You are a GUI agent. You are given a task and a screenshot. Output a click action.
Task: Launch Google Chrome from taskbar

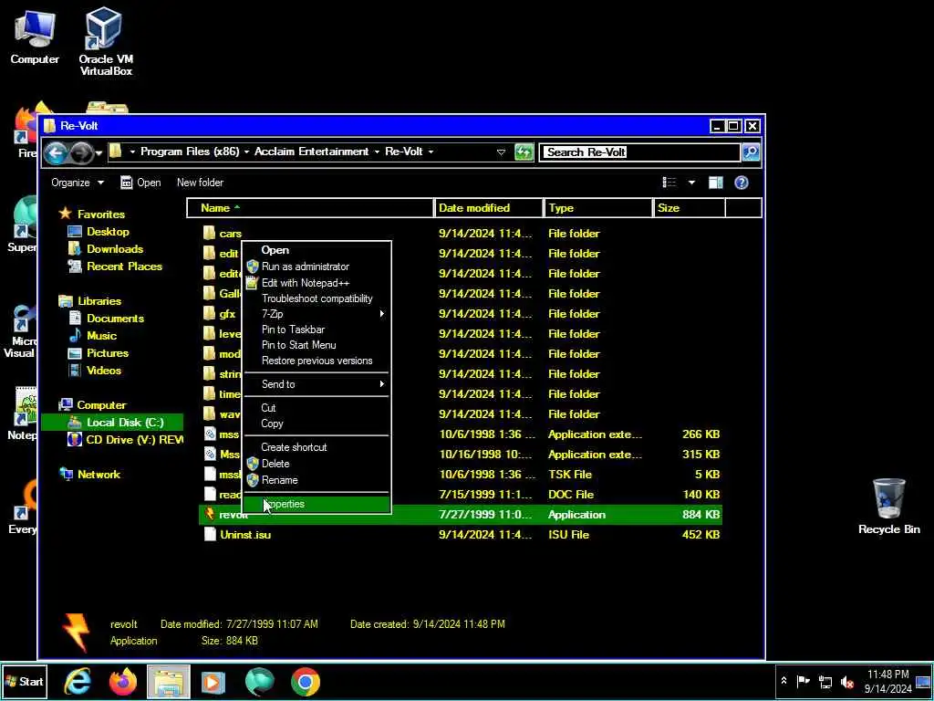[x=305, y=681]
